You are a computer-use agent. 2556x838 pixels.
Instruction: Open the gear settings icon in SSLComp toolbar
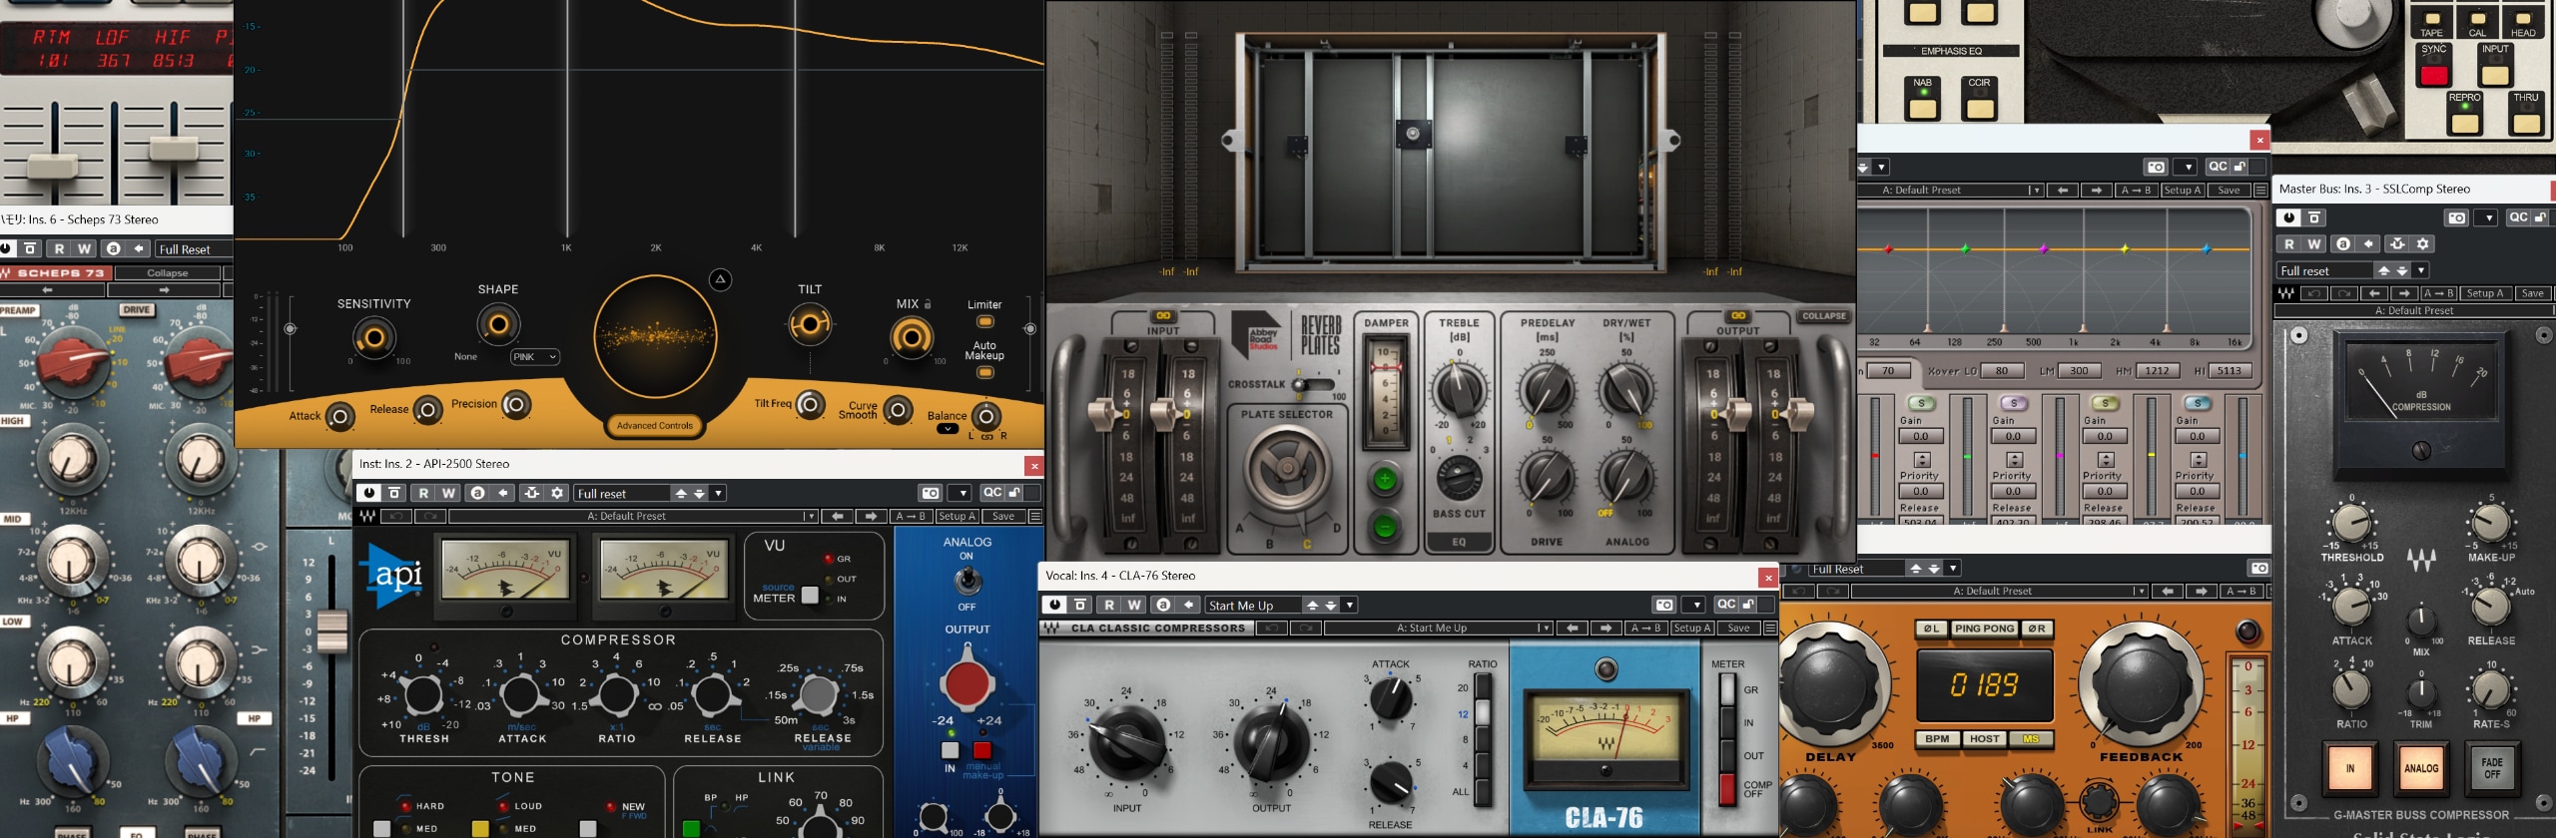click(2423, 243)
